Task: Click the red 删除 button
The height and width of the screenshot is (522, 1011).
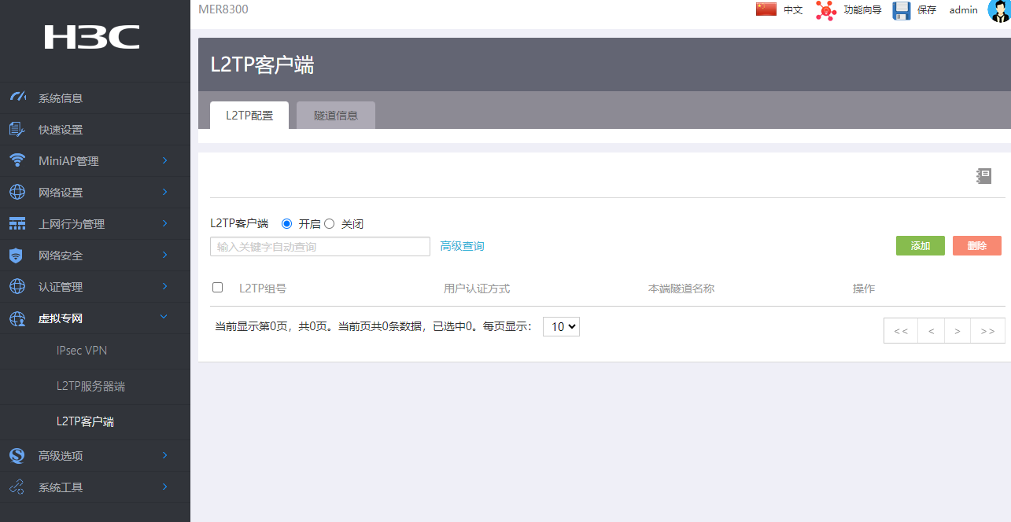Action: [977, 245]
